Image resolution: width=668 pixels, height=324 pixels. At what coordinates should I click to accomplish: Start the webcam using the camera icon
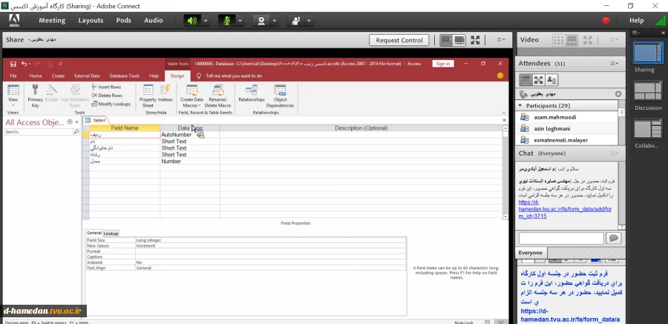click(261, 21)
